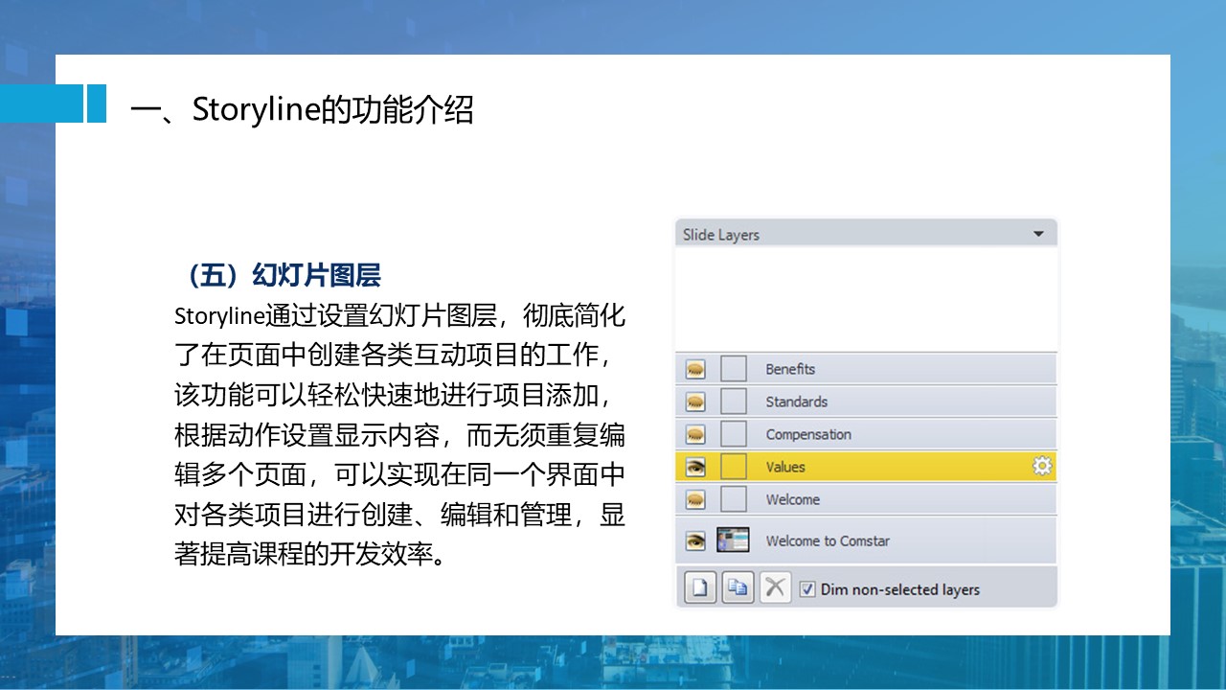Open Values layer properties gear icon
Image resolution: width=1226 pixels, height=690 pixels.
click(1041, 467)
